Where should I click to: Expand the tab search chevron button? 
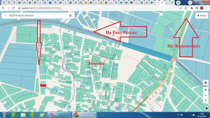coord(190,3)
